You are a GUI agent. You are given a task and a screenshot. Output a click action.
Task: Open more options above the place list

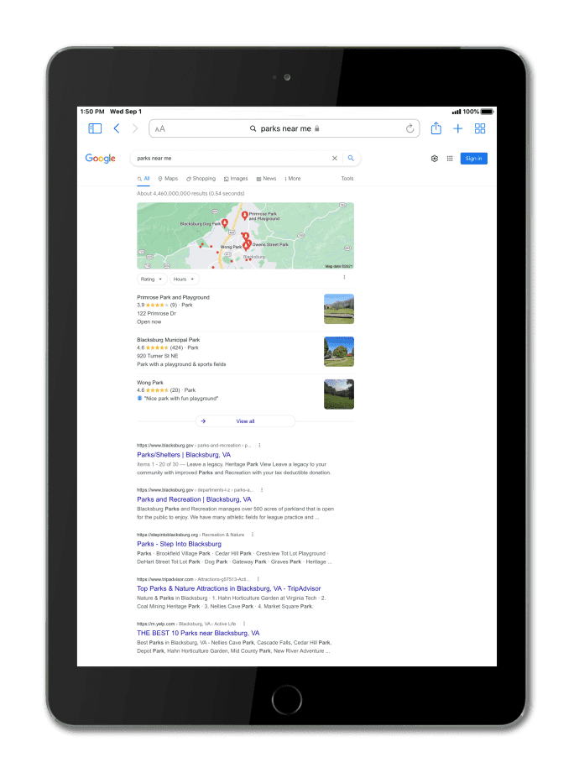tap(344, 278)
